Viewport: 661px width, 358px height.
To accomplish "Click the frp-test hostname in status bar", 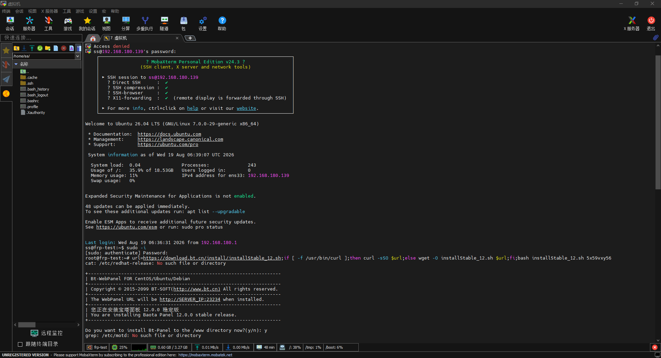I will [97, 347].
